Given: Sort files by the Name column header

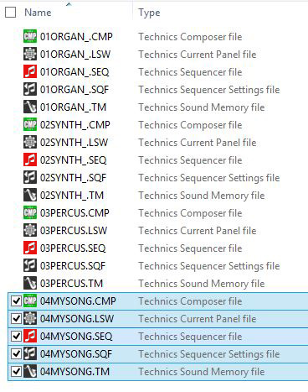Looking at the screenshot, I should (x=38, y=13).
